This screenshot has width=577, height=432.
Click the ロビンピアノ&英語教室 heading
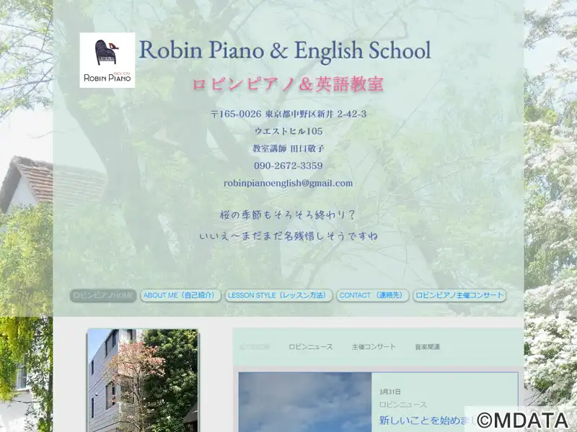pos(288,84)
